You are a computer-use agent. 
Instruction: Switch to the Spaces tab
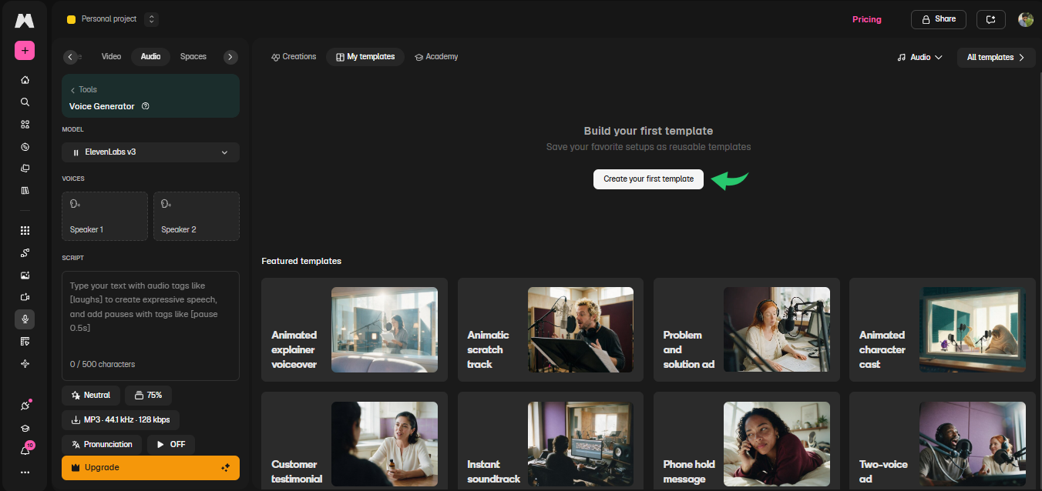[193, 57]
